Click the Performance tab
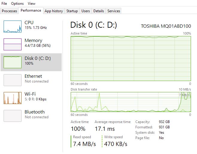 tap(31, 10)
